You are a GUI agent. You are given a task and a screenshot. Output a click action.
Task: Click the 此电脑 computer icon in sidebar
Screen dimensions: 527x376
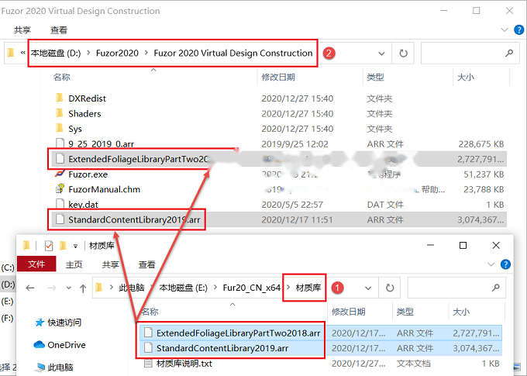[40, 367]
